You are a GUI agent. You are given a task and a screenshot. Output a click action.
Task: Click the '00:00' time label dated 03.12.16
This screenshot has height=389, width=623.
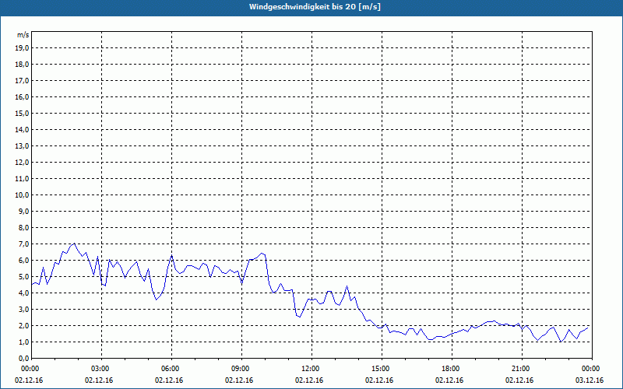pyautogui.click(x=591, y=369)
